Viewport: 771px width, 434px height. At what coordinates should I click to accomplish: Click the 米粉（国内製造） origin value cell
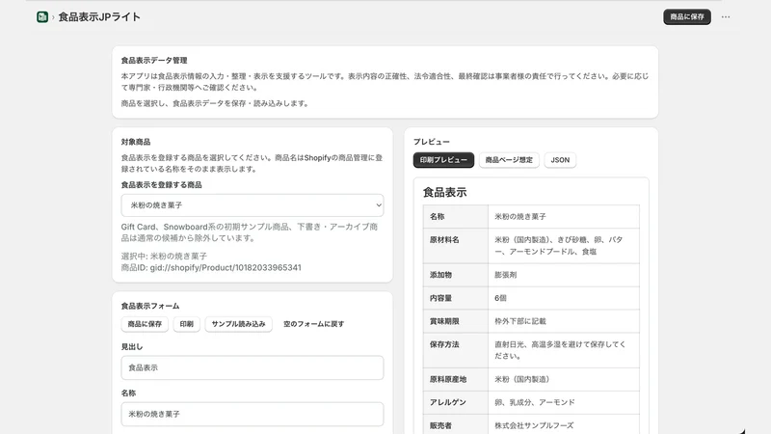[564, 379]
